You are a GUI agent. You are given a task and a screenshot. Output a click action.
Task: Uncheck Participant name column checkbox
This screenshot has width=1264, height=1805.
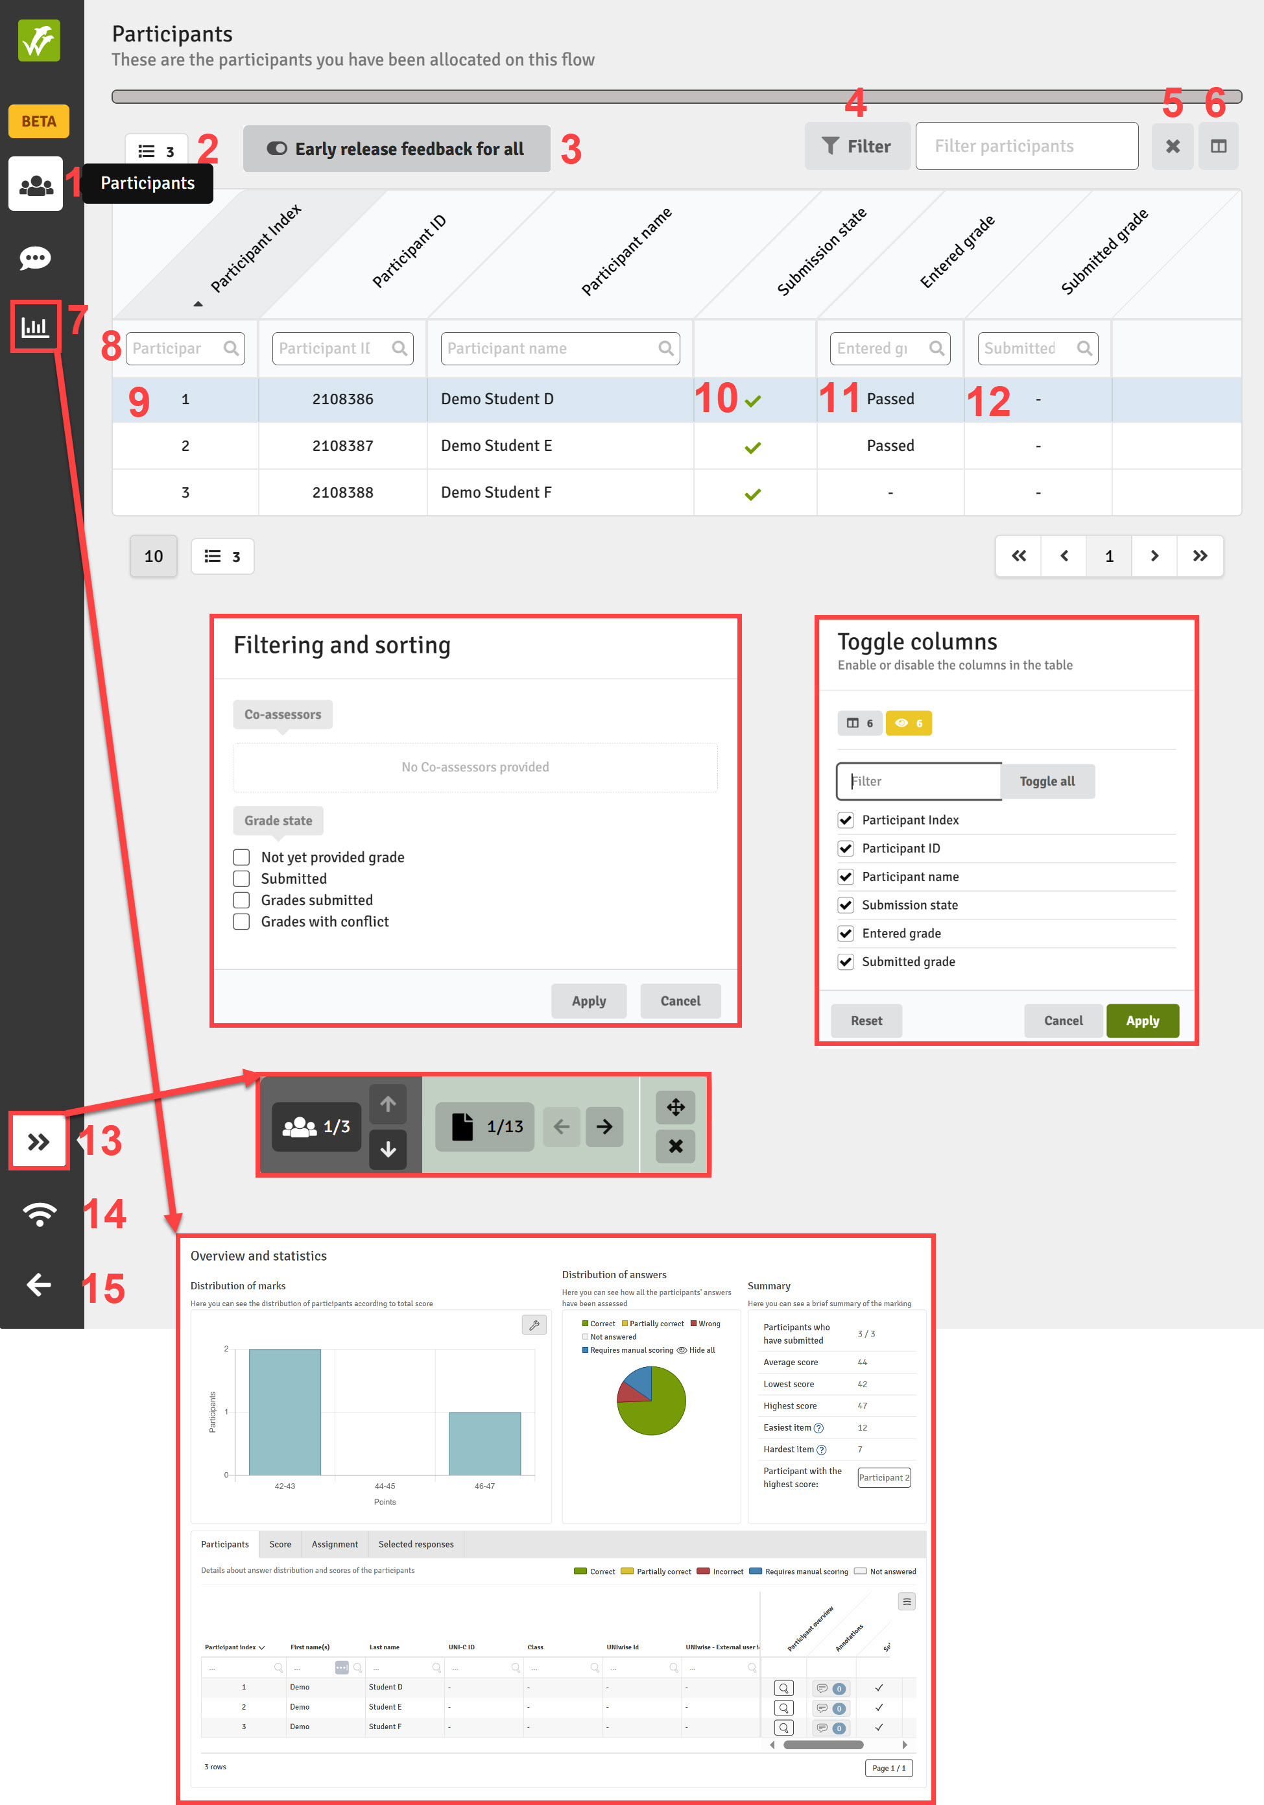pos(845,877)
